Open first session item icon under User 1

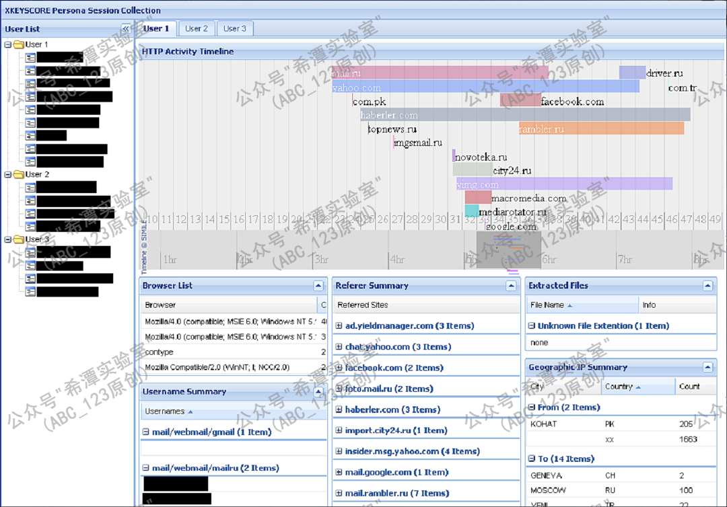30,58
